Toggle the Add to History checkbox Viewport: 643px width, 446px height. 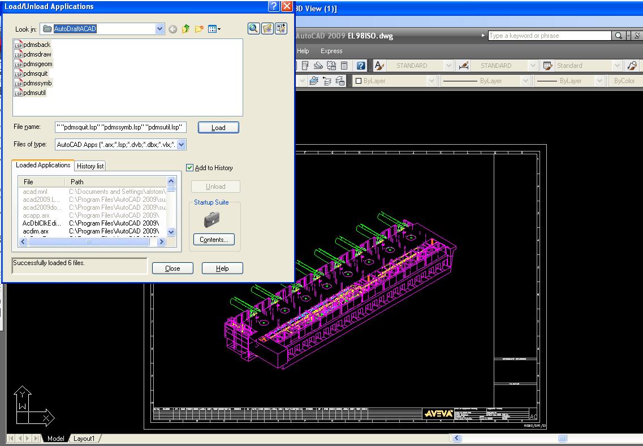189,168
